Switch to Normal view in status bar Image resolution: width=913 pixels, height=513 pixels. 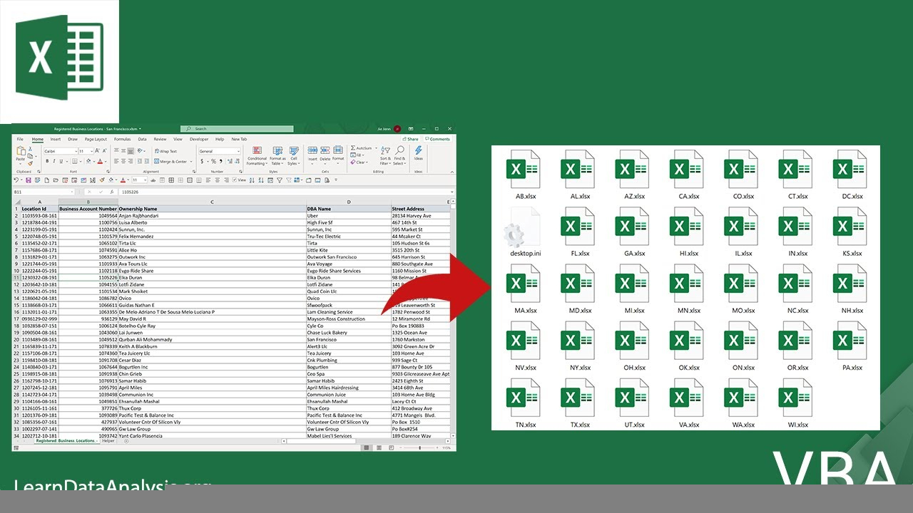(367, 447)
